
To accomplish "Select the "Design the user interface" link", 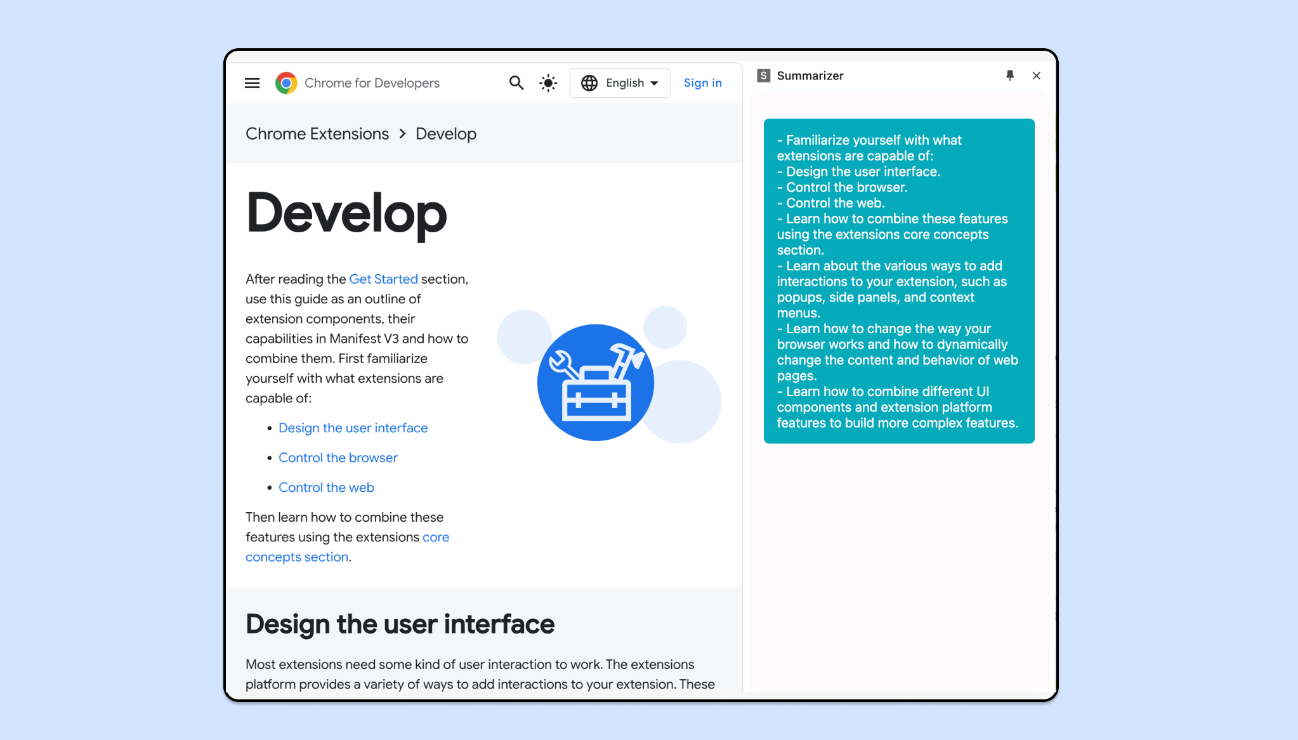I will [x=353, y=428].
